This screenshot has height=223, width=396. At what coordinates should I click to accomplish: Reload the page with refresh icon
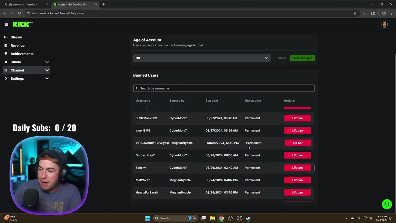point(19,13)
